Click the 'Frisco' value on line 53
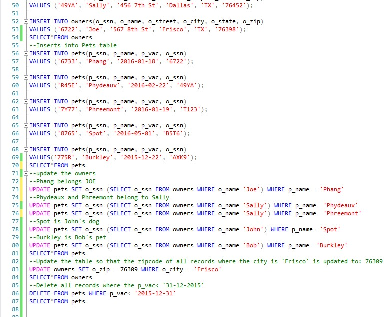 (x=173, y=29)
